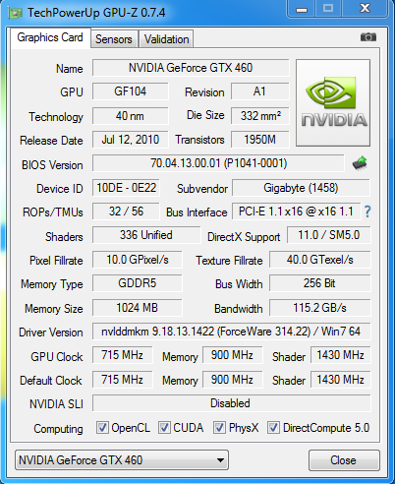Close the window with the X button
The height and width of the screenshot is (484, 395).
(365, 9)
